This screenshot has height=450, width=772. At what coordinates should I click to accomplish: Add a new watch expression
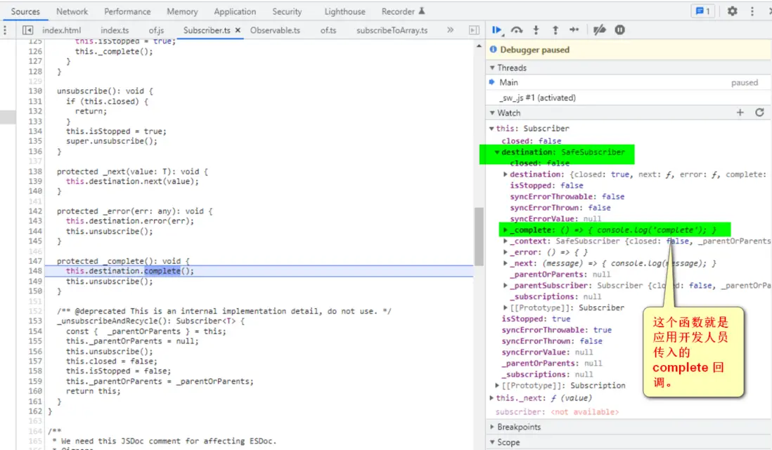(740, 113)
